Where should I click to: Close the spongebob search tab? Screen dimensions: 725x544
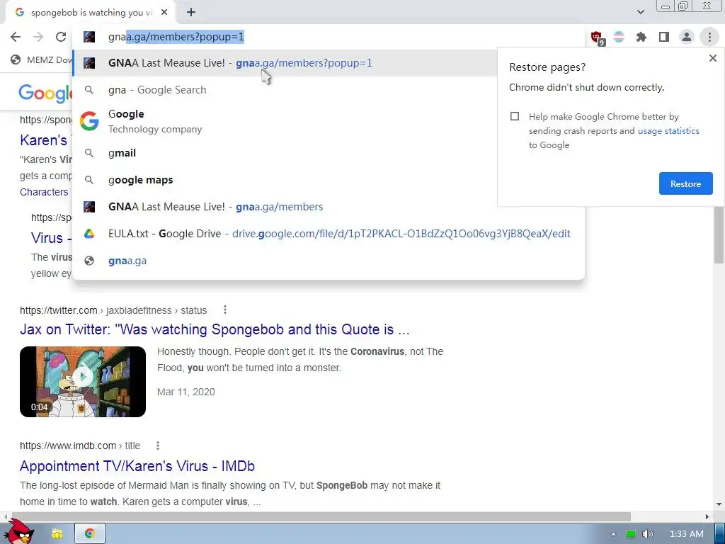click(164, 13)
